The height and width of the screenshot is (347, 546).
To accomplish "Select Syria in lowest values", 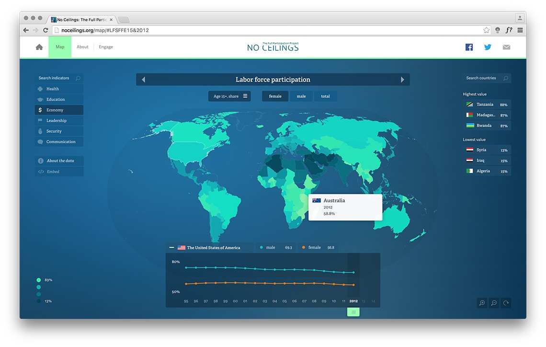I will tap(487, 150).
